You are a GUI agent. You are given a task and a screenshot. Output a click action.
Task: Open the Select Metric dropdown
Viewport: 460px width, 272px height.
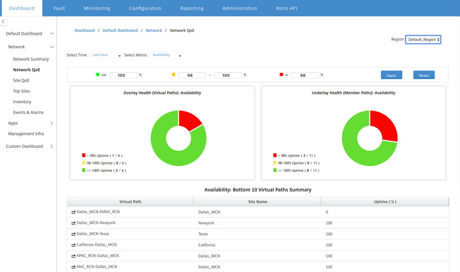pos(166,55)
